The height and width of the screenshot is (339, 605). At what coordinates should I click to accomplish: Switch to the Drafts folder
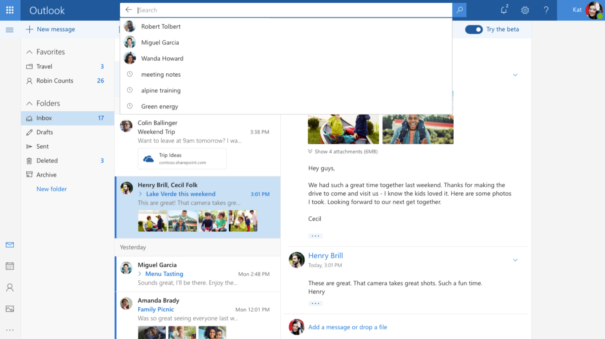[44, 132]
